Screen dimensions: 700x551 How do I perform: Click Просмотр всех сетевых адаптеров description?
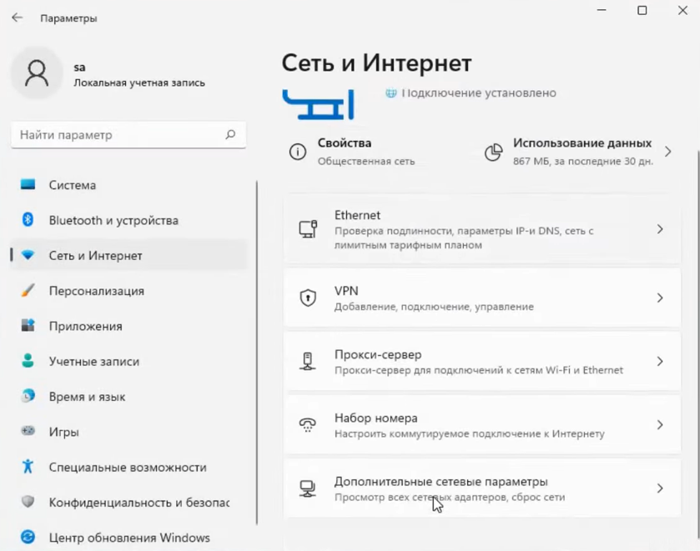[450, 497]
